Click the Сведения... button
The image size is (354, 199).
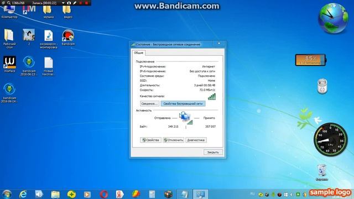click(149, 103)
